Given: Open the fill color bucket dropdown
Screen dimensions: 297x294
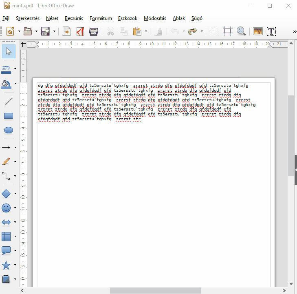Looking at the screenshot, I should click(x=15, y=84).
